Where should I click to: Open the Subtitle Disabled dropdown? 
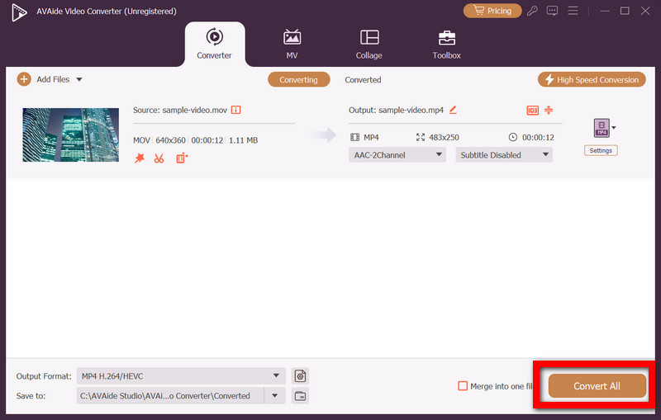click(x=504, y=155)
